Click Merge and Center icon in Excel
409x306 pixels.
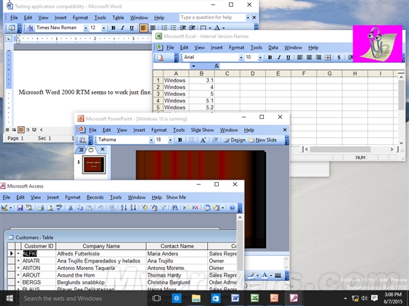point(328,57)
